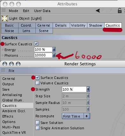
Task: Open the Mode menu
Action: pyautogui.click(x=13, y=11)
